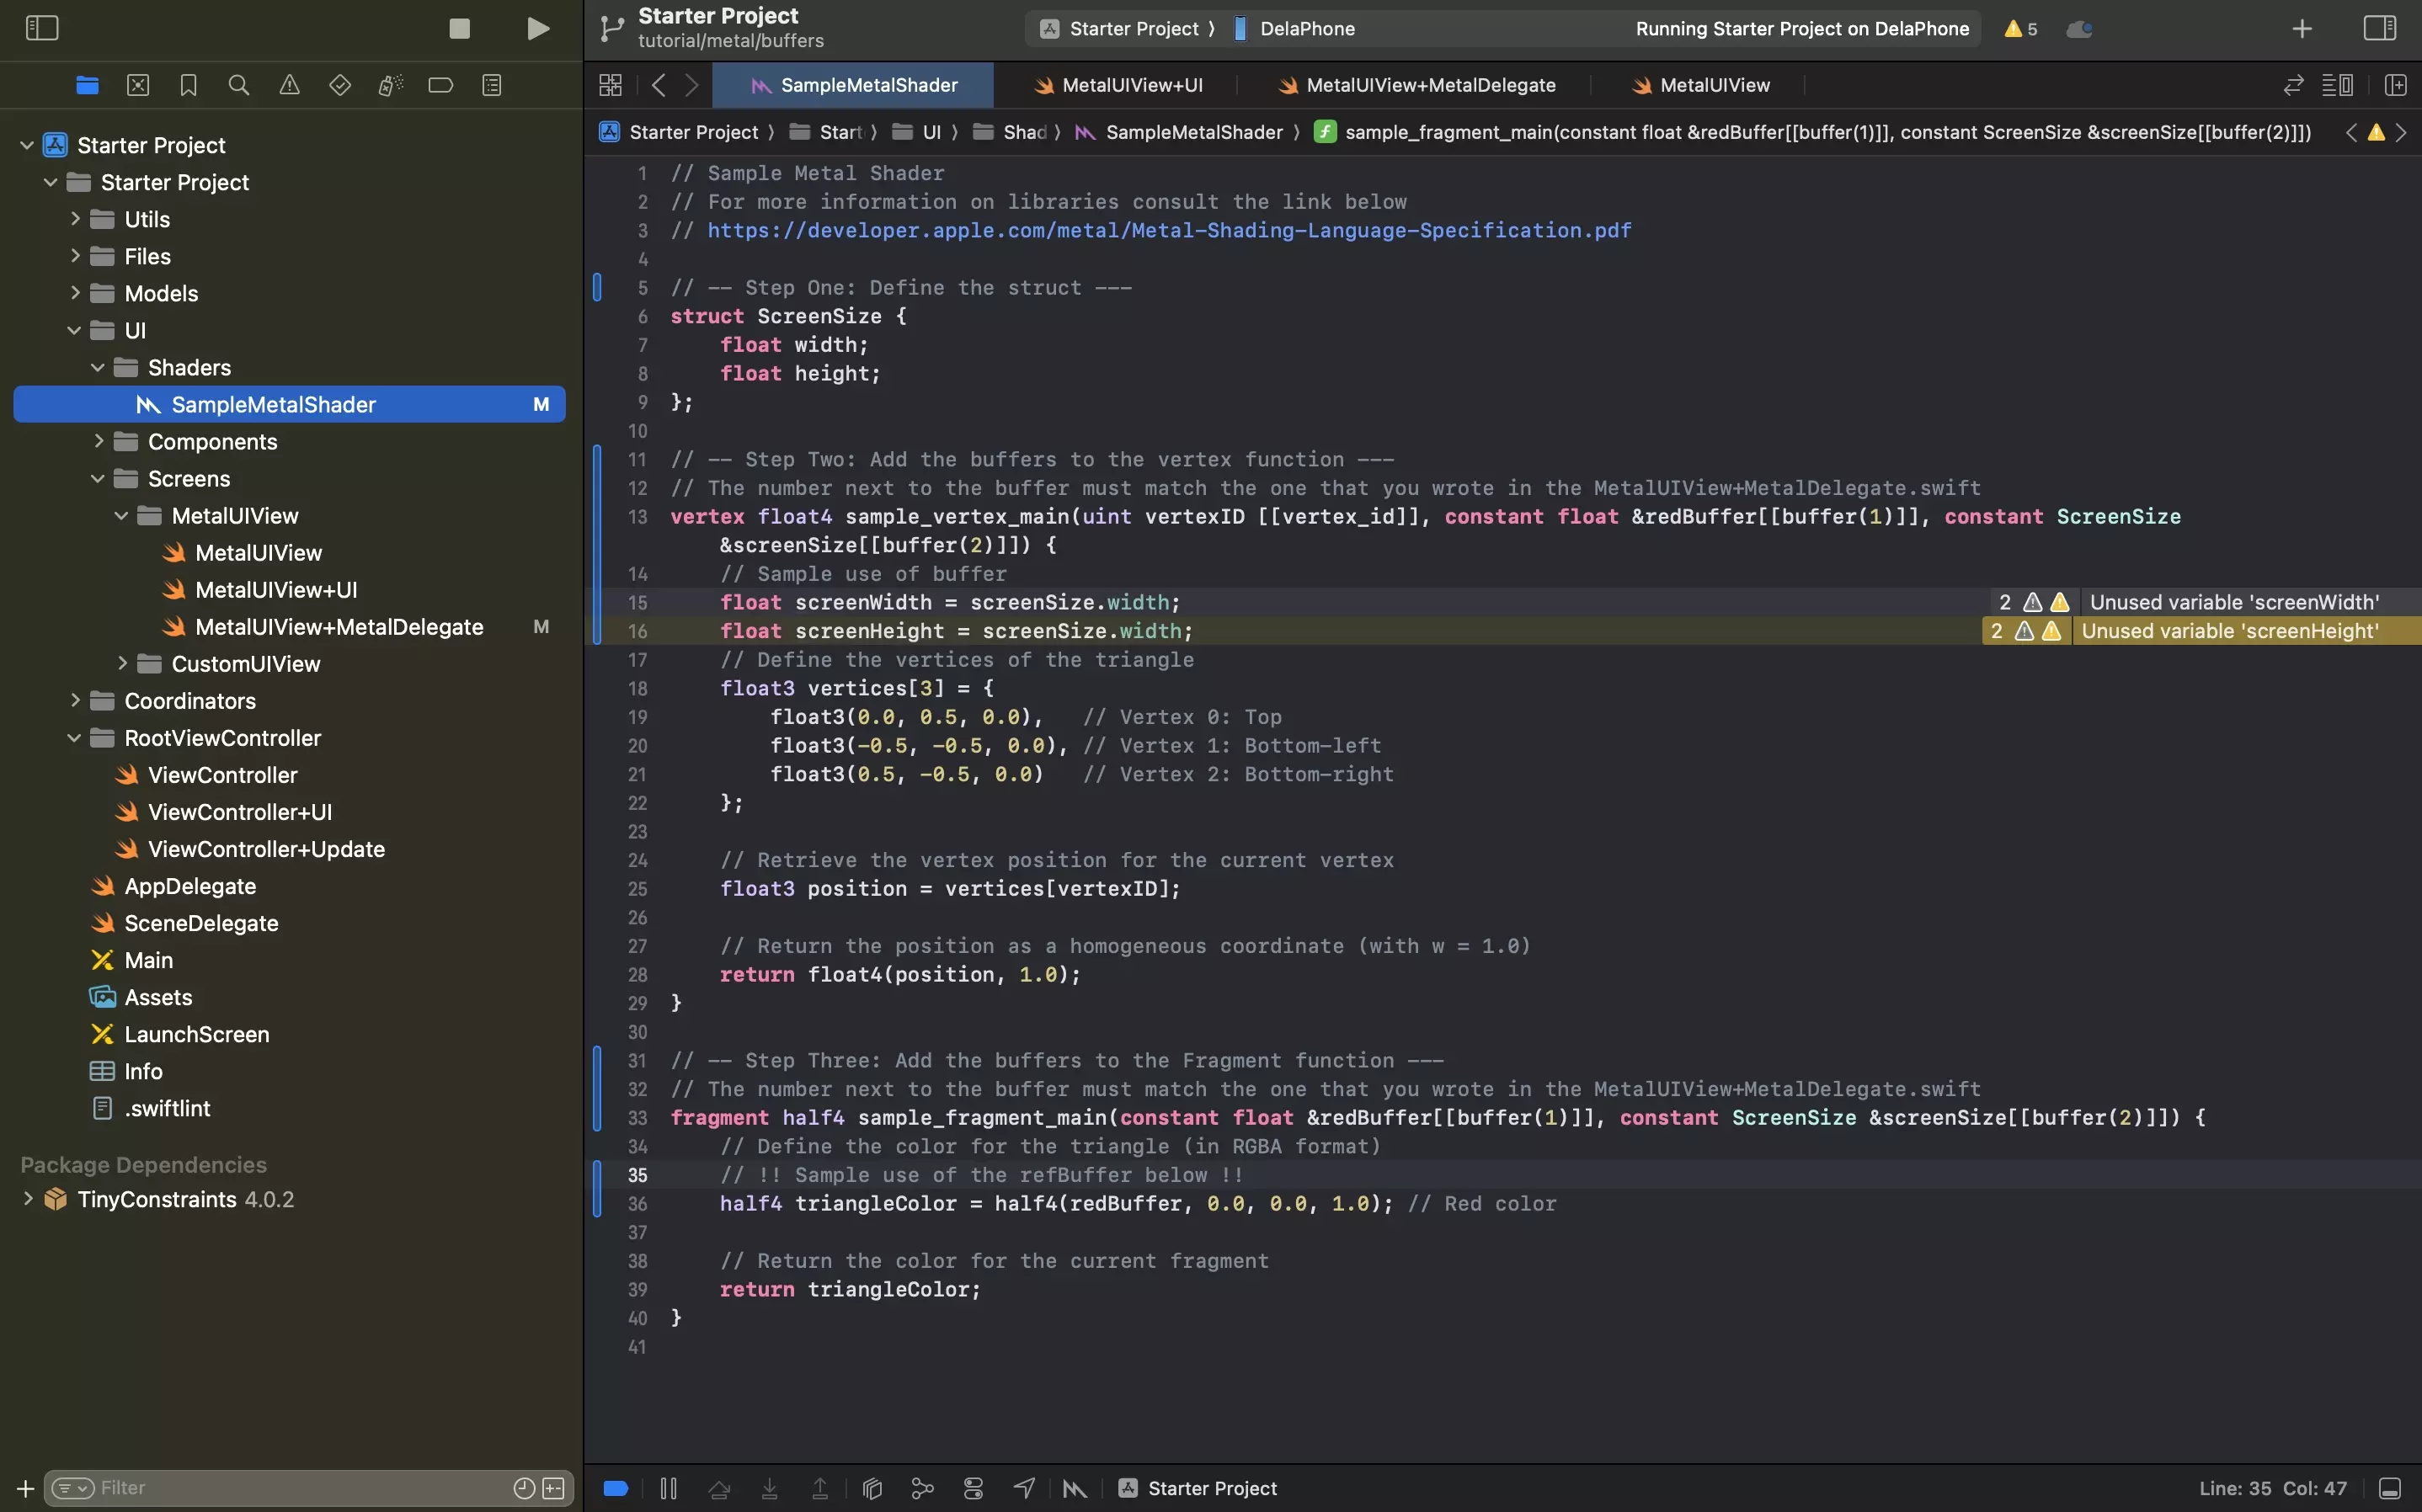
Task: Select SampleMetalShader in the navigator
Action: pos(289,404)
